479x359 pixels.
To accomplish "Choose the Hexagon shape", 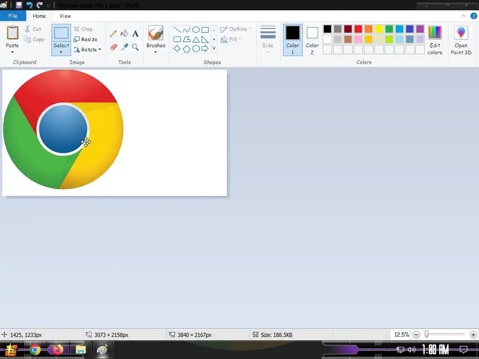I will tap(196, 49).
